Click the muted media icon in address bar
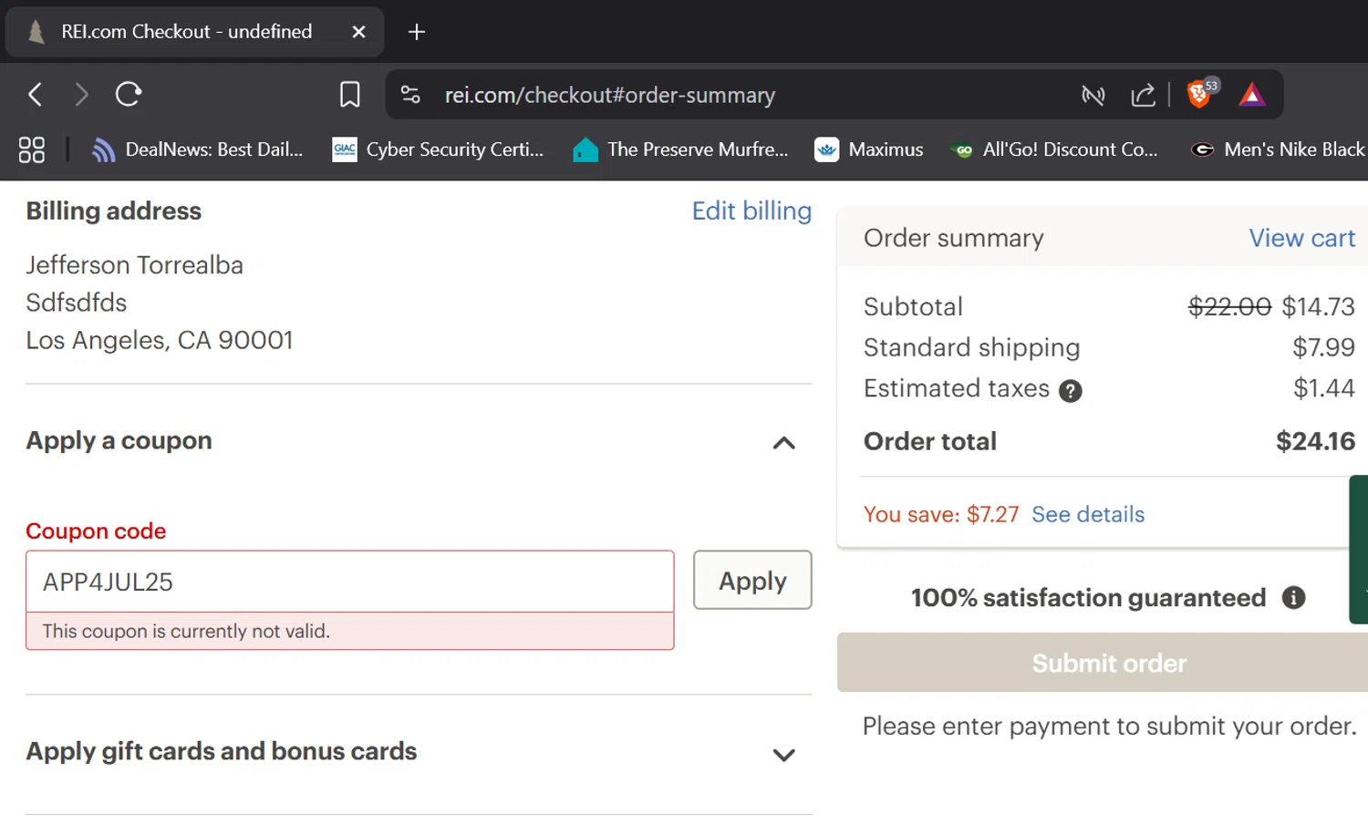1368x824 pixels. coord(1093,95)
